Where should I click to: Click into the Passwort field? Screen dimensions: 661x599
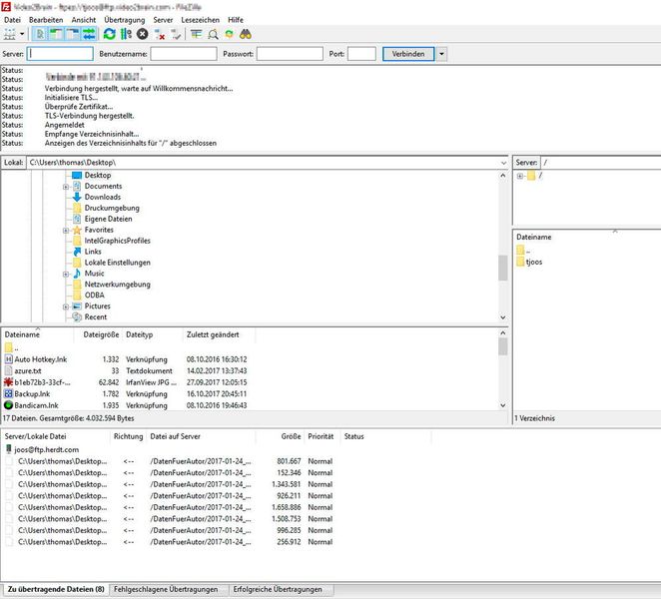(290, 54)
